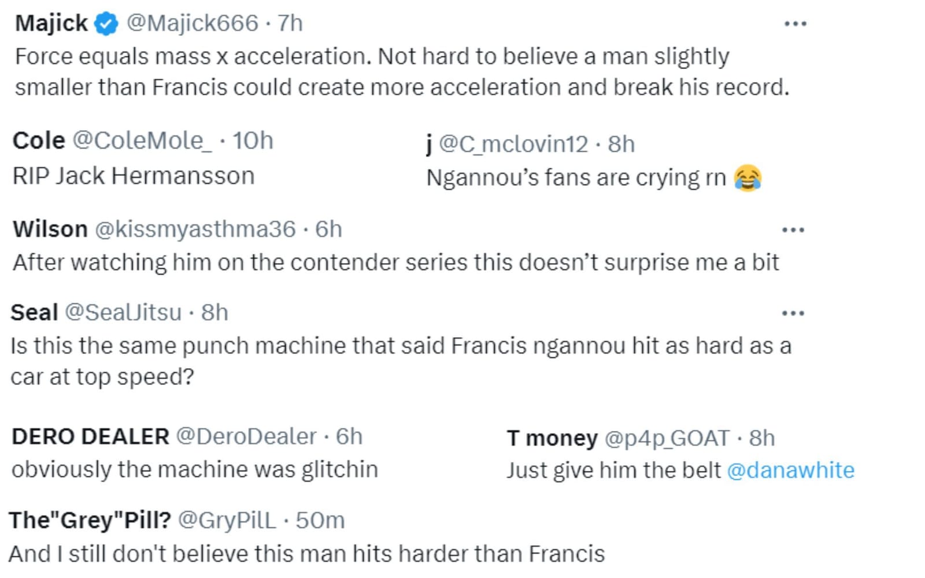This screenshot has height=578, width=925.
Task: Visit the @kissmyasthma36 handle
Action: (x=195, y=229)
